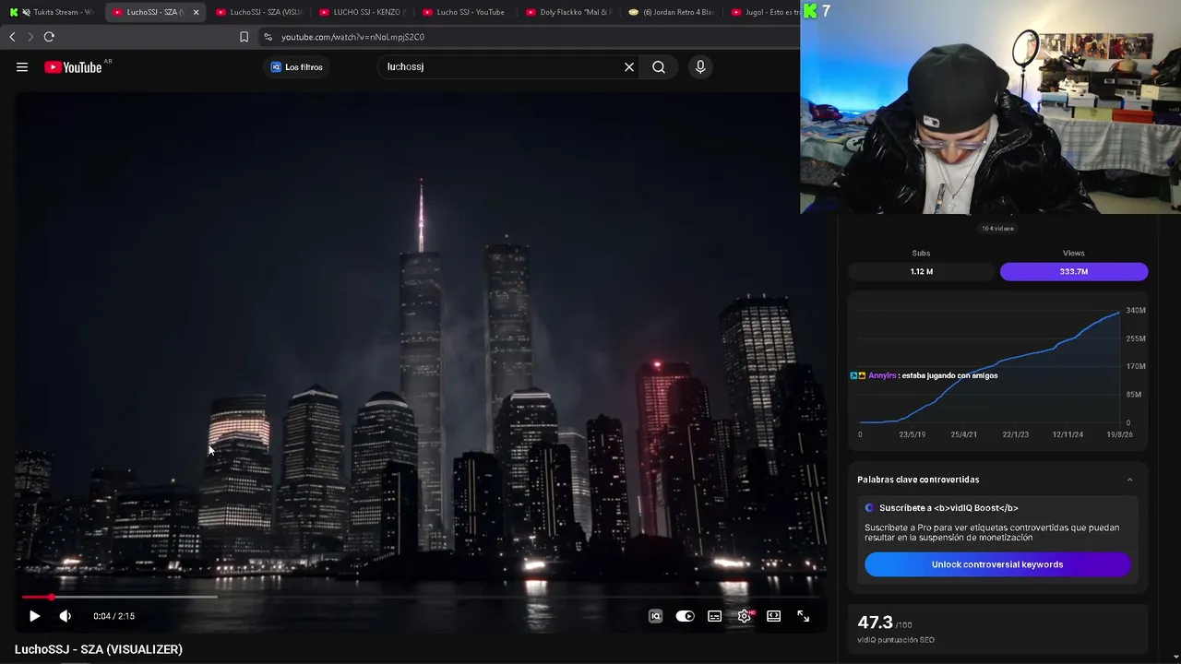
Task: Seek along the video progress bar
Action: click(x=420, y=597)
